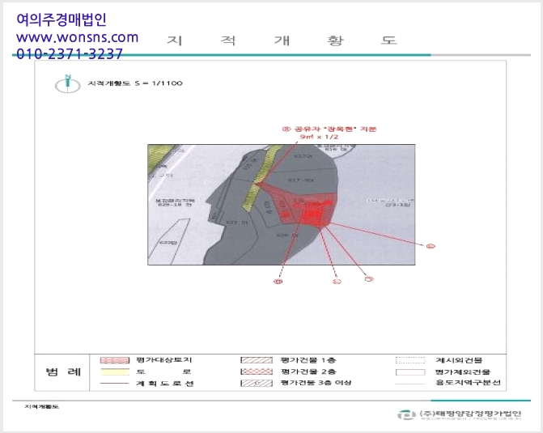Open the www.wonsns.com link
This screenshot has height=433, width=543.
point(77,37)
